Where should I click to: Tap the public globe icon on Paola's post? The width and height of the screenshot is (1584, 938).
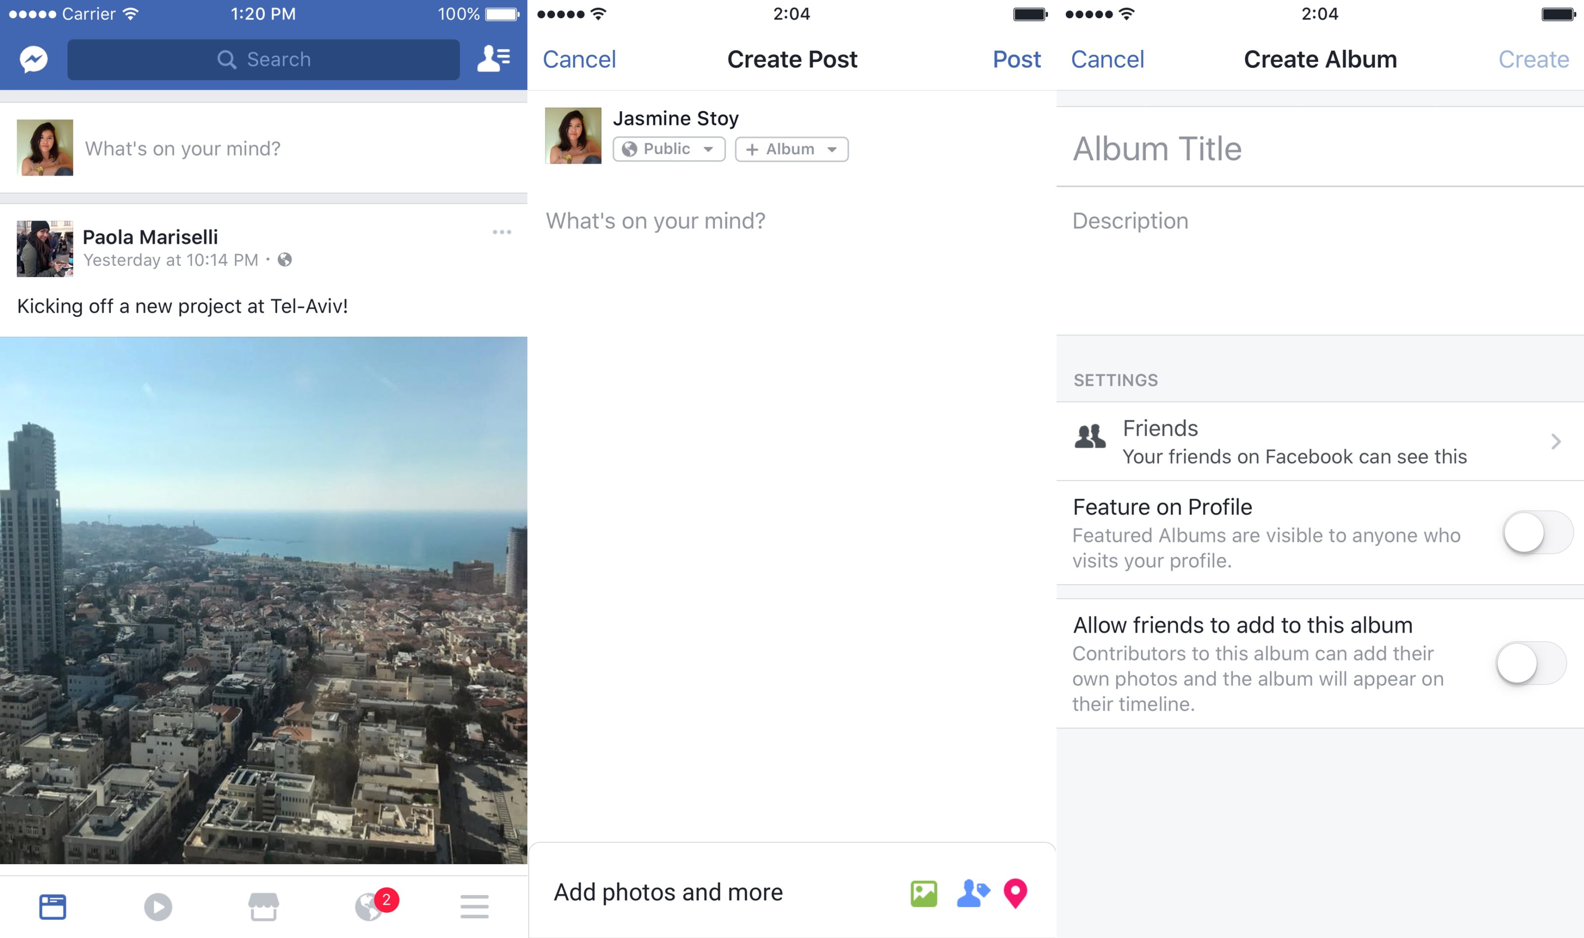pos(285,260)
